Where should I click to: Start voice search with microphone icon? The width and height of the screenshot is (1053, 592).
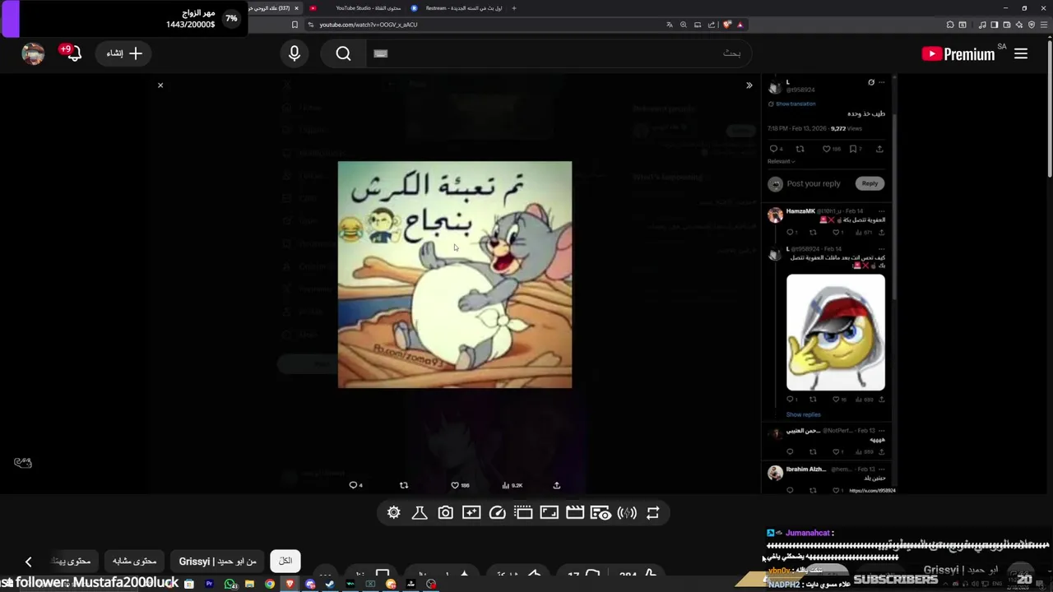tap(295, 53)
